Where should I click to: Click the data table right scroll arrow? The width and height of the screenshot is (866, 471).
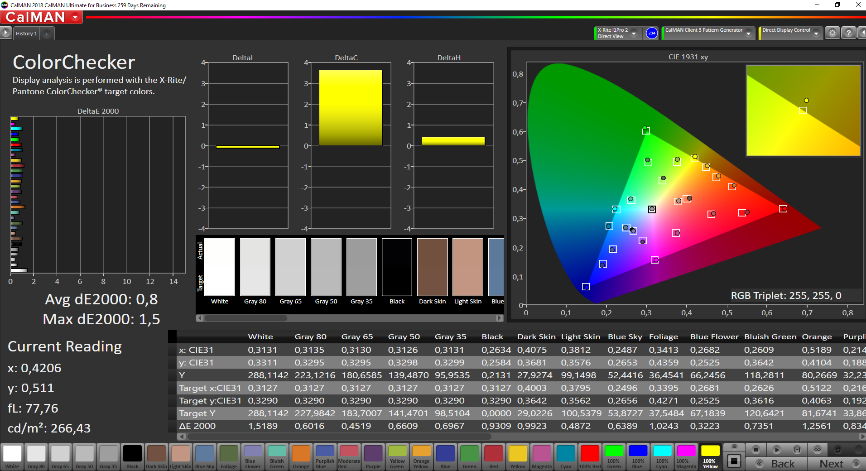pyautogui.click(x=862, y=437)
